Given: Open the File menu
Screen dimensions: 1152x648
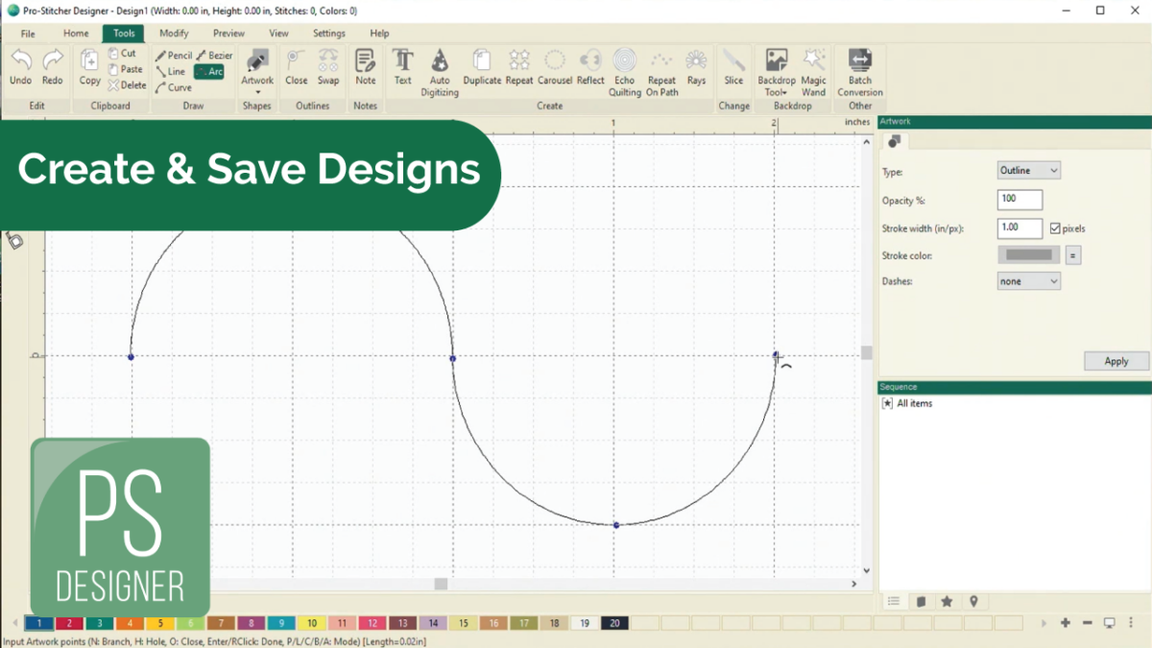Looking at the screenshot, I should (28, 34).
